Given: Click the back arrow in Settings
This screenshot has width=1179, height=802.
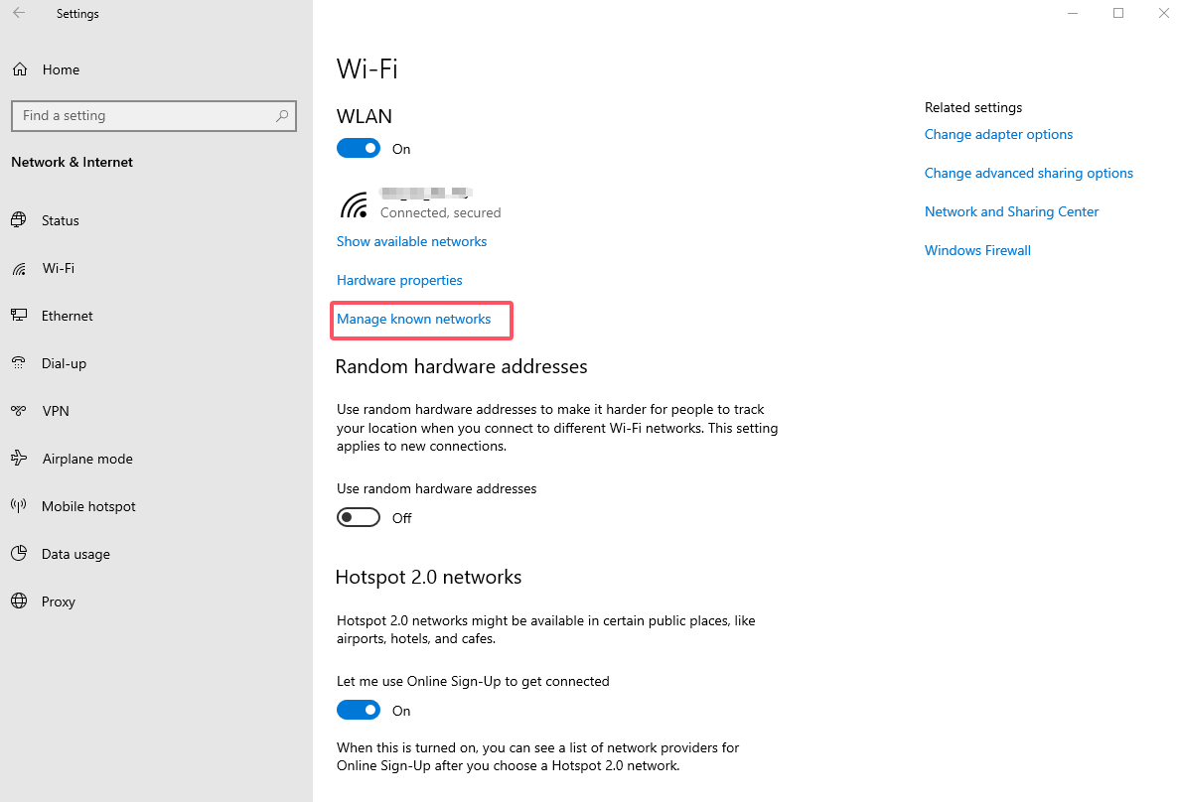Looking at the screenshot, I should [x=18, y=13].
